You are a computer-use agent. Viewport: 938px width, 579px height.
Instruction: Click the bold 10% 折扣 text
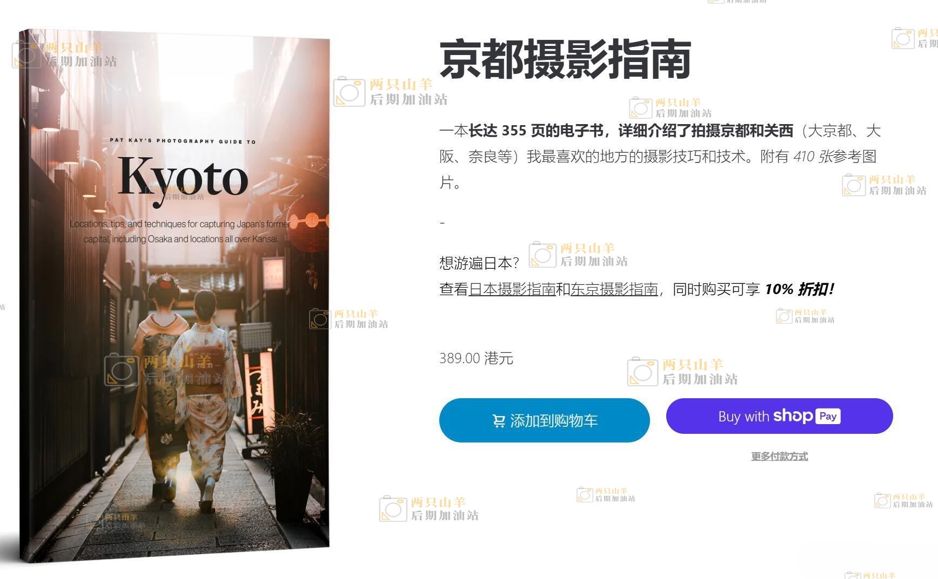coord(799,289)
